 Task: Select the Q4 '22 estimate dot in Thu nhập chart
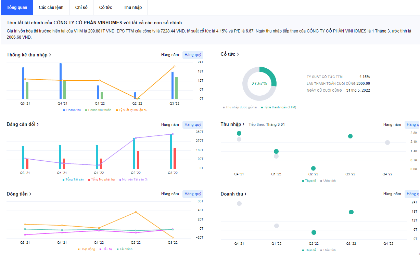click(387, 143)
